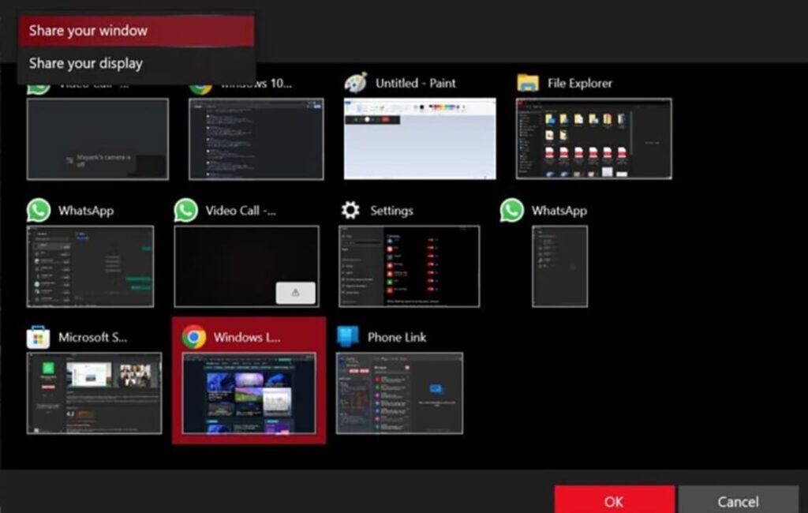Click the Paint palette icon
808x513 pixels.
point(357,83)
